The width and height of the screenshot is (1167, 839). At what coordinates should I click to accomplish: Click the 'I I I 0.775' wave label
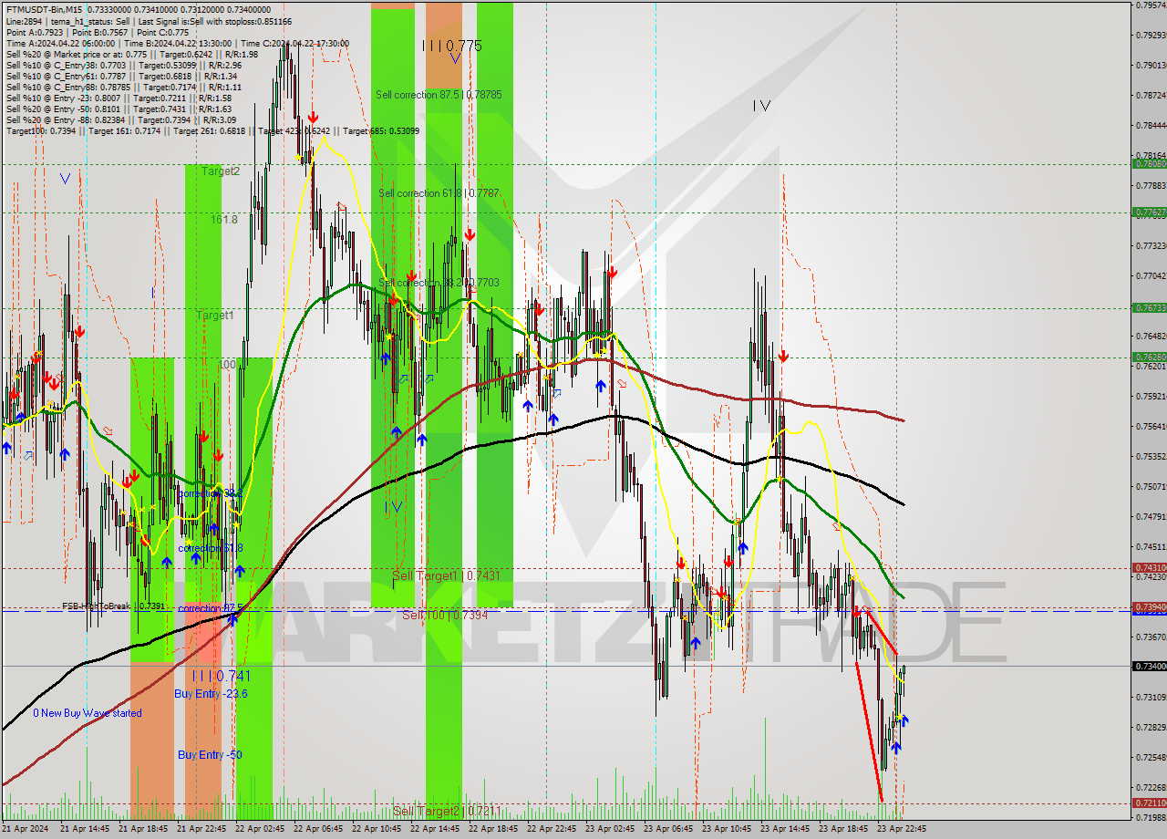(452, 46)
